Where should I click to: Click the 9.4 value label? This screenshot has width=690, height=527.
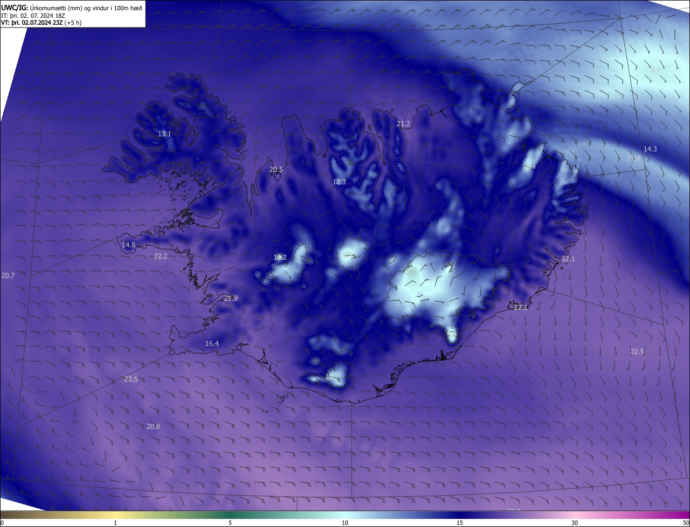pos(655,70)
